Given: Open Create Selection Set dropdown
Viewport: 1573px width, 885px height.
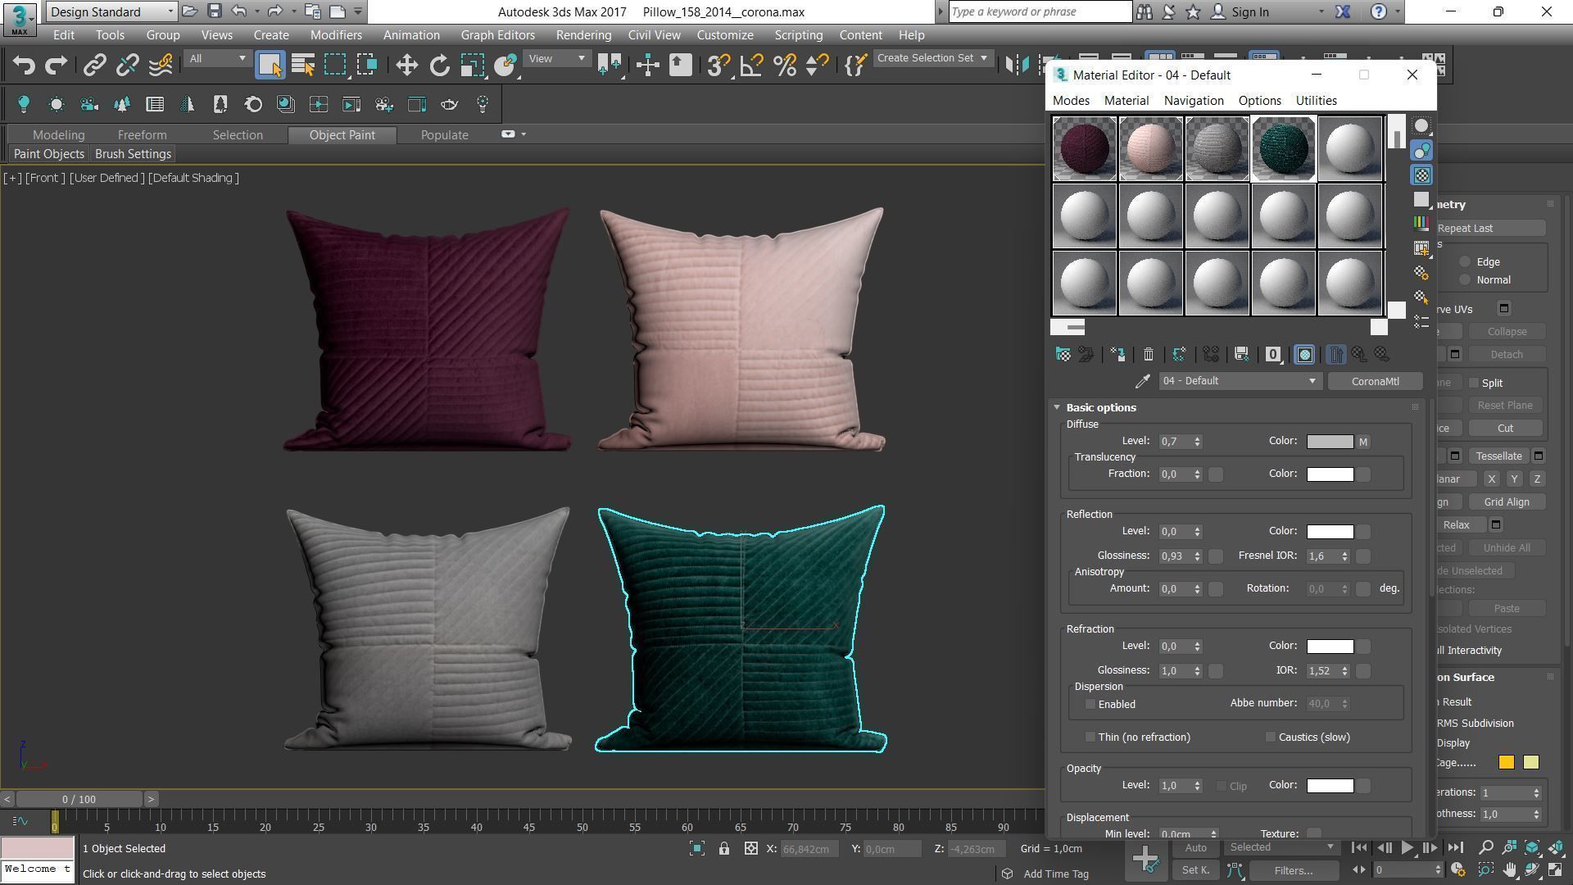Looking at the screenshot, I should (x=932, y=58).
